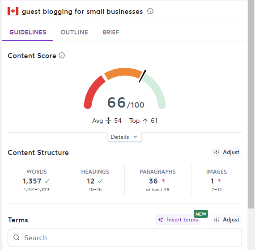This screenshot has width=255, height=250.
Task: Click the Insert terms button
Action: click(178, 220)
